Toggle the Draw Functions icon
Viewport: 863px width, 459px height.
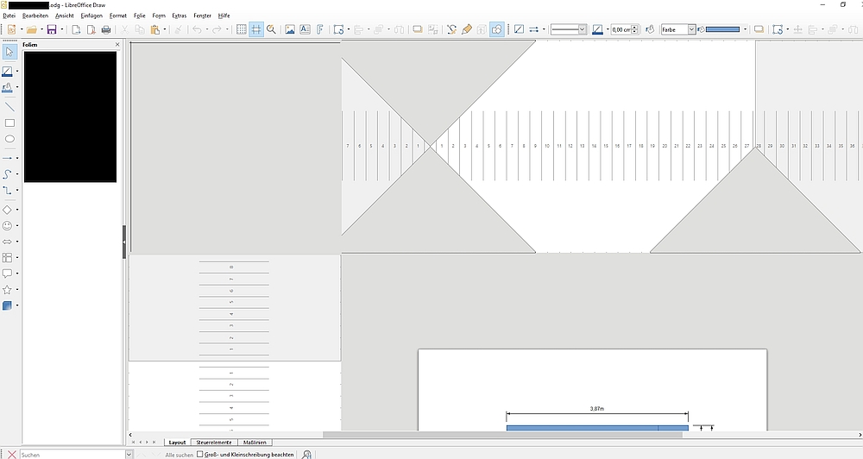click(x=496, y=29)
